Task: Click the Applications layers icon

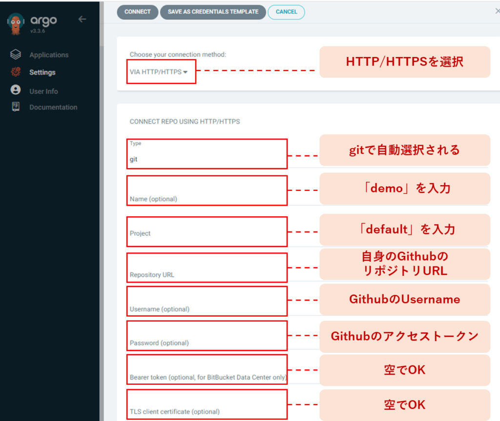Action: coord(16,55)
